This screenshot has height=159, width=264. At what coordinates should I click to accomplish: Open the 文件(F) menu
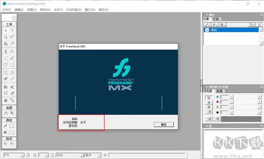[7, 10]
